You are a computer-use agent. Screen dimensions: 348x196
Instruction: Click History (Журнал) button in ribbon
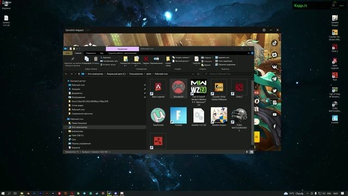206,65
